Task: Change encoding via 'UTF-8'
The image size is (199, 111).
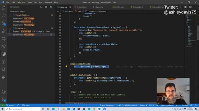Action: [152, 105]
